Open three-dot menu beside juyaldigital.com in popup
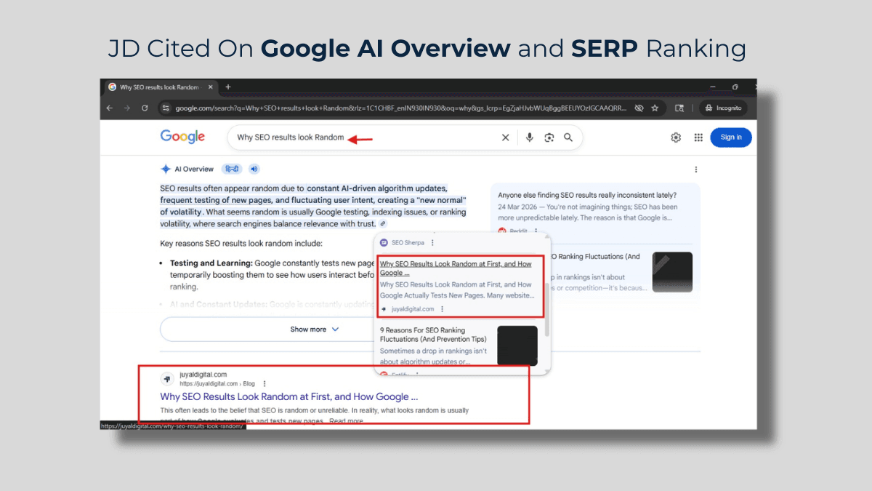872x491 pixels. point(442,309)
